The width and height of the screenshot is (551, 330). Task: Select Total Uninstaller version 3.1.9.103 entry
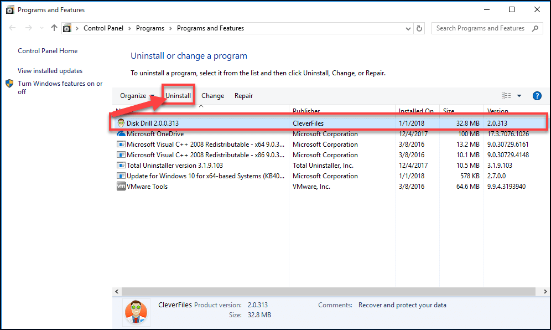(x=329, y=166)
